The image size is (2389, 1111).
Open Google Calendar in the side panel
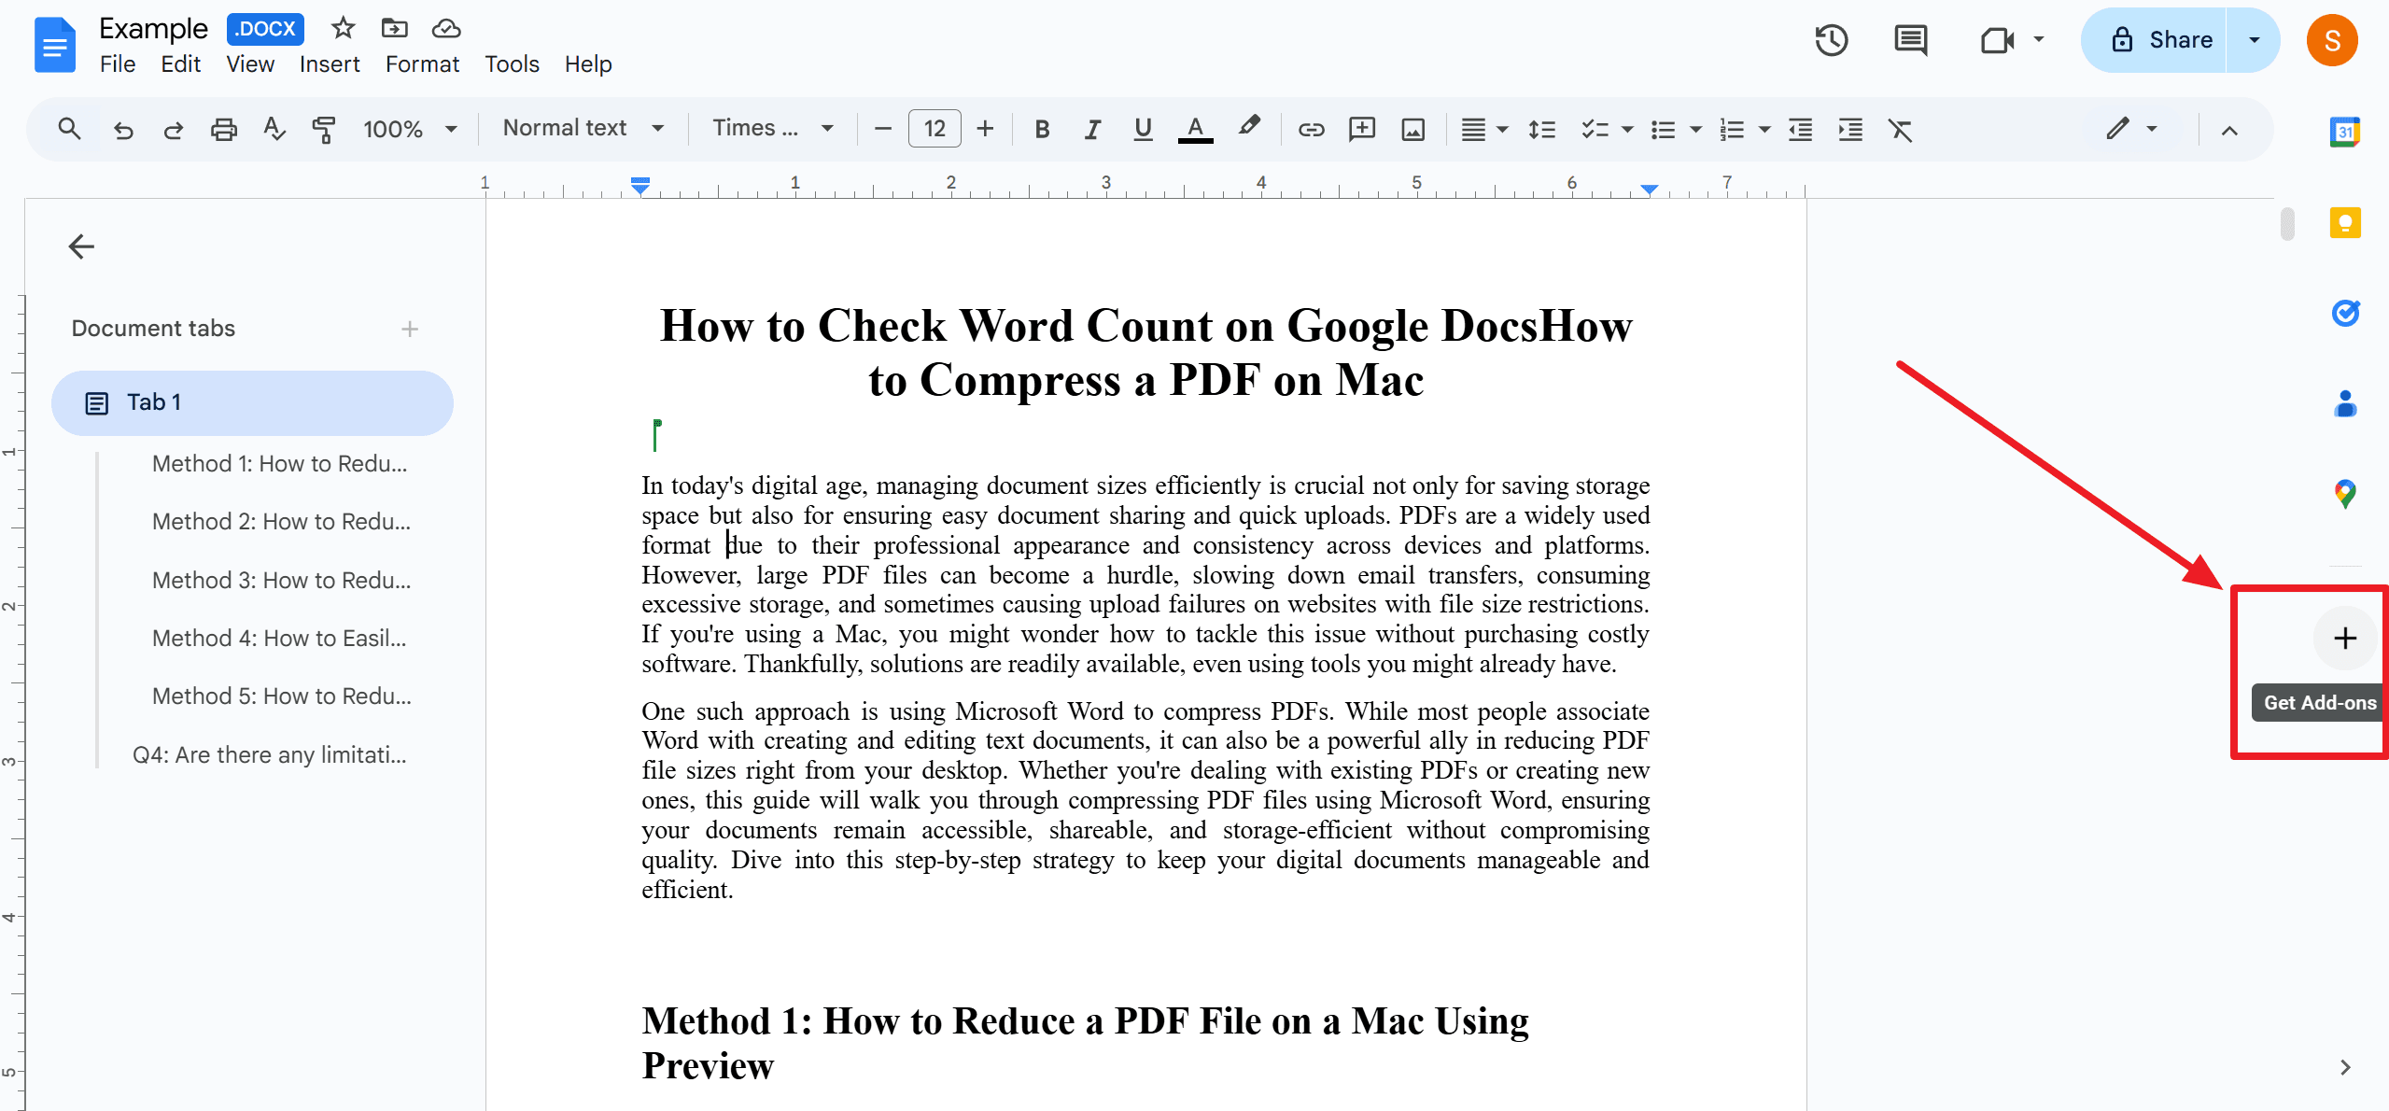tap(2345, 132)
